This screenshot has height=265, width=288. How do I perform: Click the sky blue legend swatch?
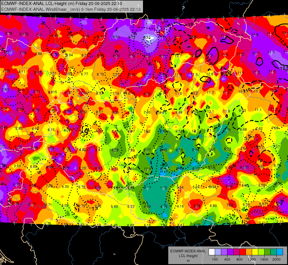[280, 252]
